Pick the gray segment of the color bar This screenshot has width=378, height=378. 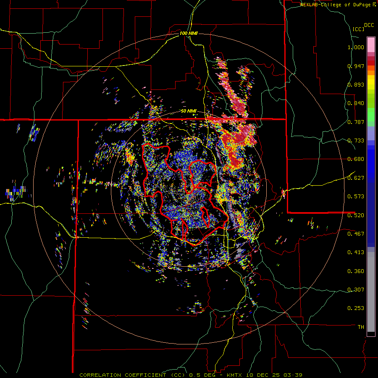click(371, 292)
